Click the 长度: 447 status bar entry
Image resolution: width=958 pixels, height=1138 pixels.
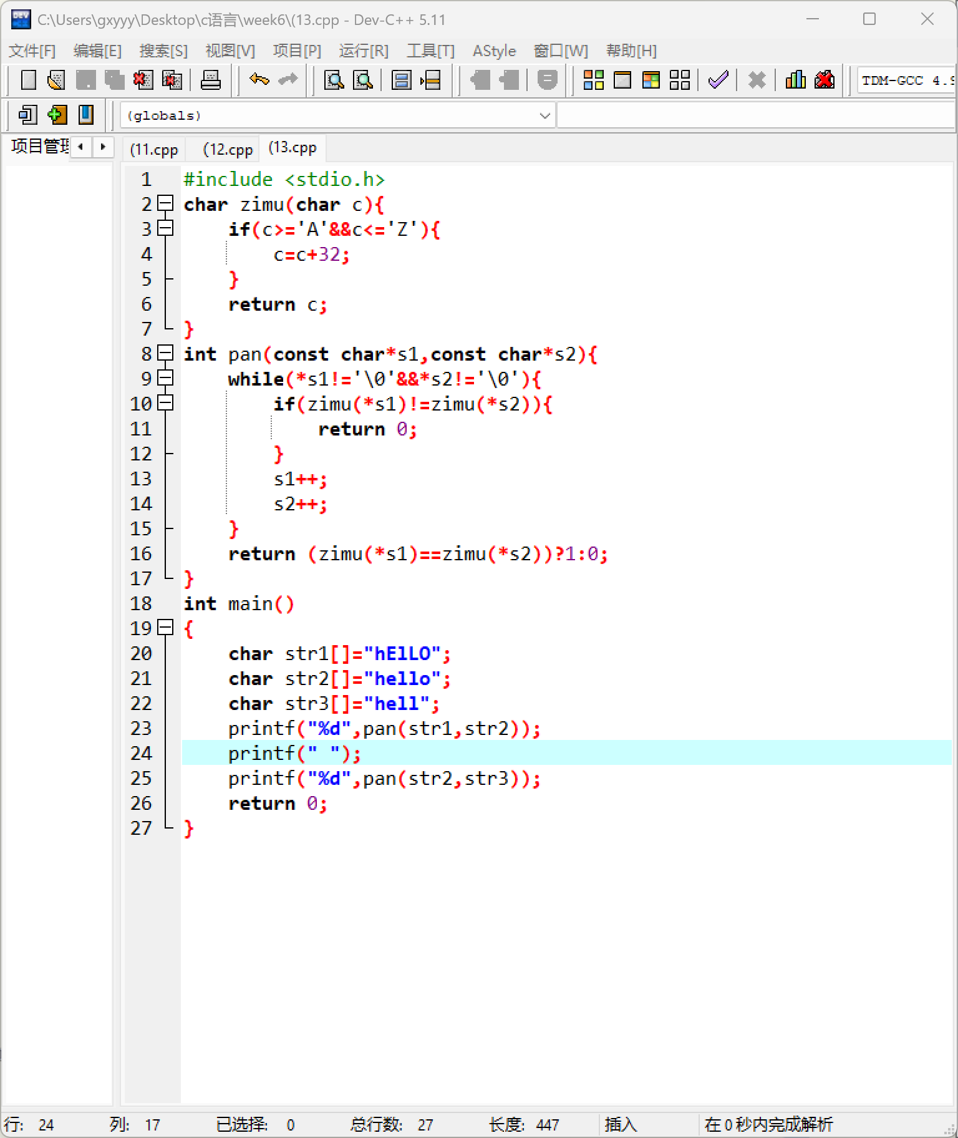coord(524,1124)
